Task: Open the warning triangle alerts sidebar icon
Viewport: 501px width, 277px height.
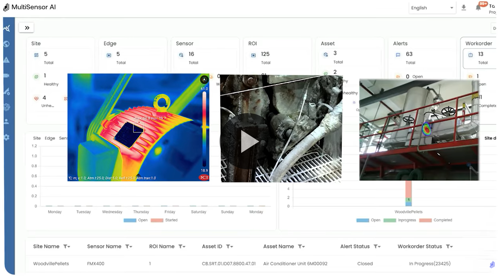Action: point(7,60)
